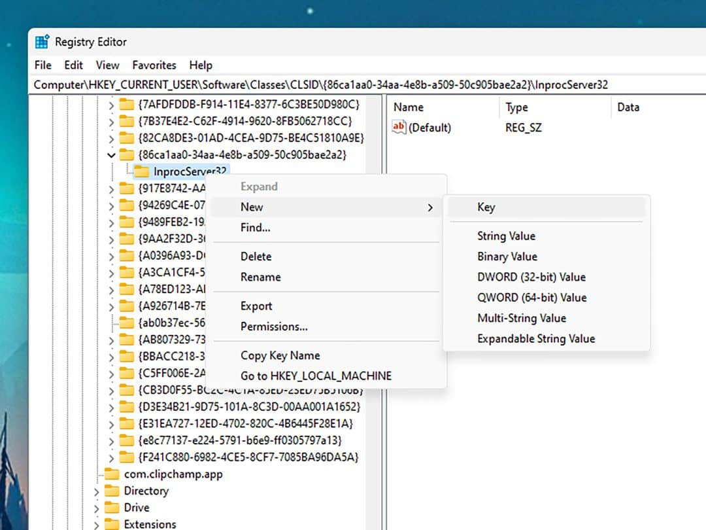
Task: Click the Directory folder icon
Action: (112, 491)
